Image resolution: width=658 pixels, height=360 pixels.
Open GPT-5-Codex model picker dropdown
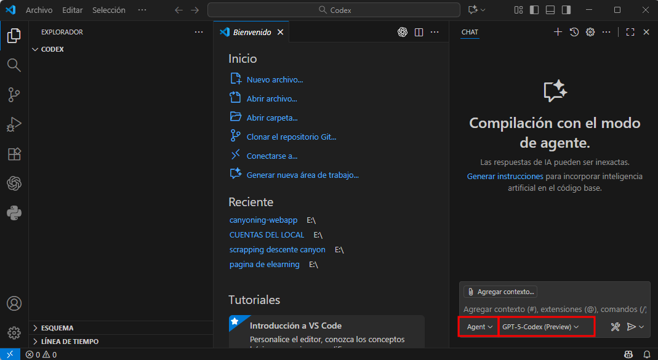click(540, 327)
